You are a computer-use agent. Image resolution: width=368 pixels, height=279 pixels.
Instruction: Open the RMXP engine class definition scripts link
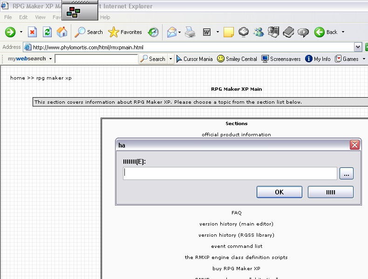(236, 257)
